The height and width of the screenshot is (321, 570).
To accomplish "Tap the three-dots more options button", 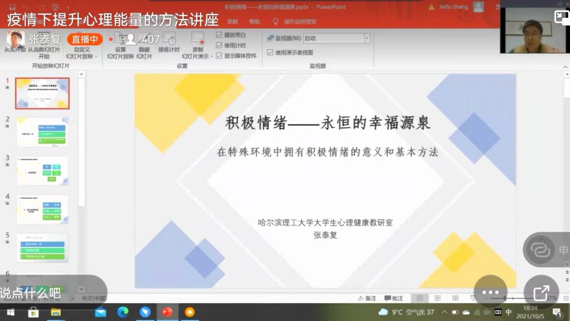I will click(x=490, y=293).
